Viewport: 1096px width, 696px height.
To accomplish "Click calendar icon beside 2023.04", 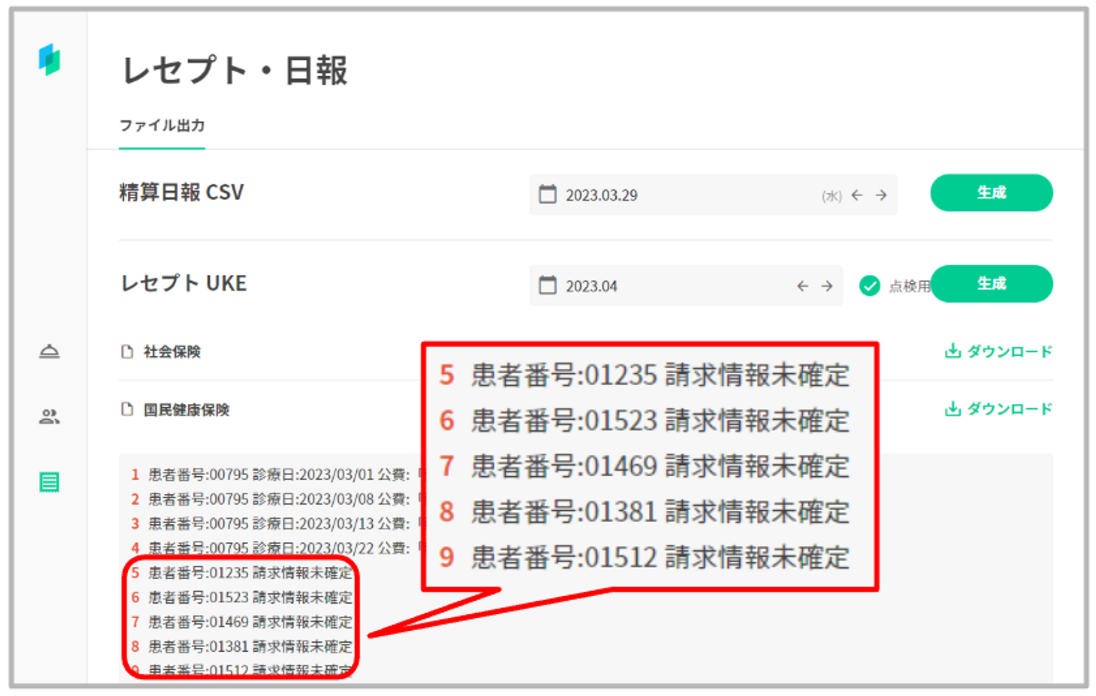I will coord(547,286).
